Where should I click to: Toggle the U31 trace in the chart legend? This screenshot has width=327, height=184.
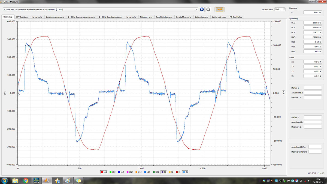point(155,172)
